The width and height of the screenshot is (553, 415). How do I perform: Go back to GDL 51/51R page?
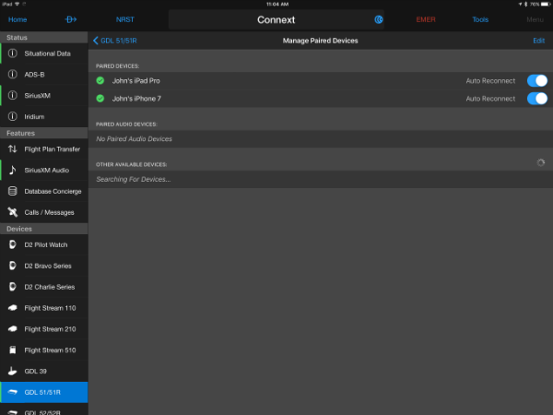point(115,41)
